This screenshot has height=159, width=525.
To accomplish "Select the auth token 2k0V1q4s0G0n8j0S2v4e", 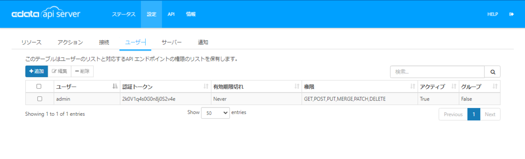I will (x=149, y=99).
